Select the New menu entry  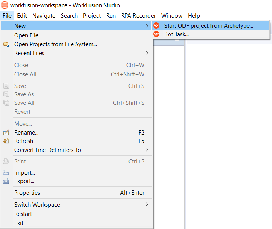(x=76, y=26)
